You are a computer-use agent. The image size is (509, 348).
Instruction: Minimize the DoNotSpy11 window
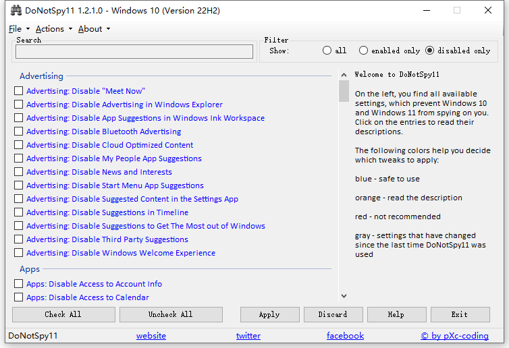point(427,10)
